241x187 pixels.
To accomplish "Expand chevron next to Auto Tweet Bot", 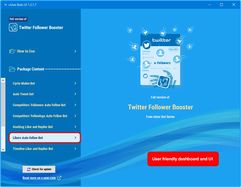I will (x=75, y=94).
